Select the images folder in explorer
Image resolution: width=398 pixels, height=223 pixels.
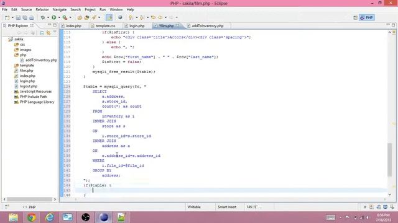click(25, 50)
